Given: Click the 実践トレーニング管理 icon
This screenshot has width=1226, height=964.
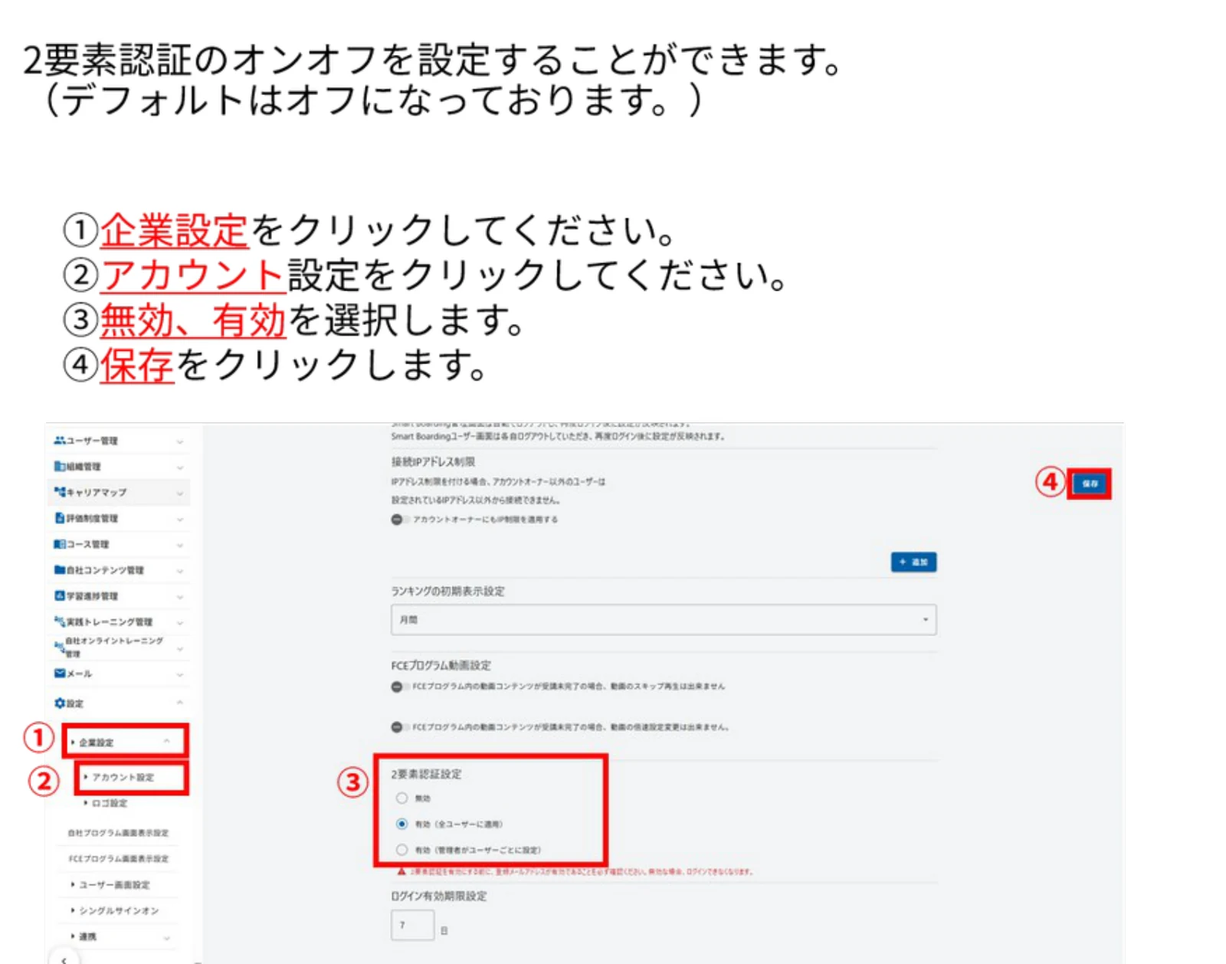Looking at the screenshot, I should (x=60, y=621).
